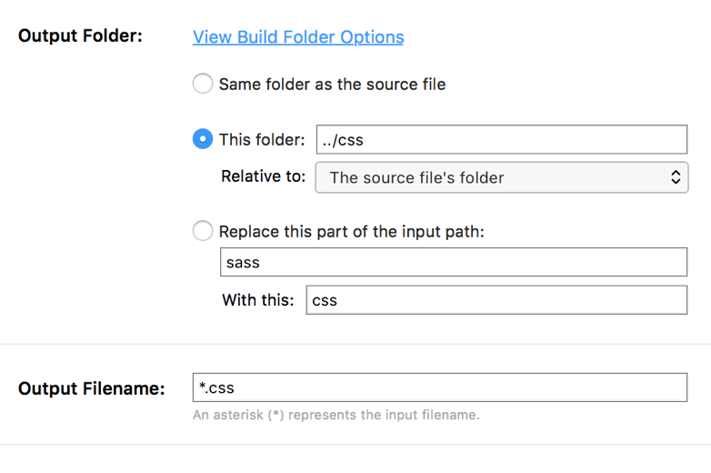This screenshot has width=711, height=473.
Task: Enable 'Replace this part of the input path' radio
Action: coord(203,231)
